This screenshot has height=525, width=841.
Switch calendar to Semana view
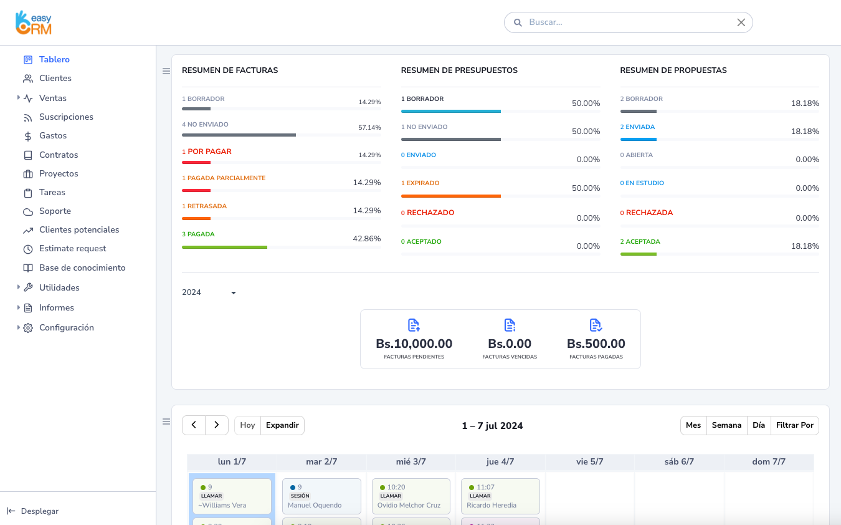pyautogui.click(x=726, y=425)
